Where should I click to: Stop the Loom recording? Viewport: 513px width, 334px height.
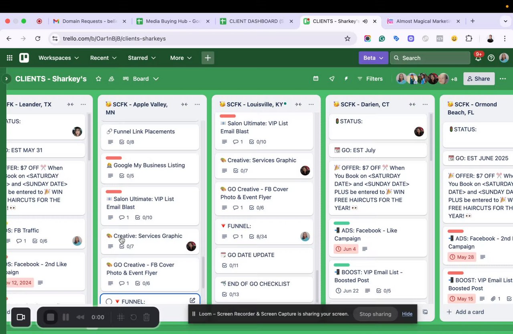tap(50, 317)
